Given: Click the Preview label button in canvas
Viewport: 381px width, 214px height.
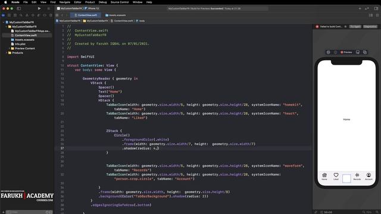Looking at the screenshot, I should click(346, 52).
